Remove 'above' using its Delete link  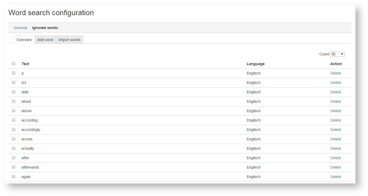(336, 111)
